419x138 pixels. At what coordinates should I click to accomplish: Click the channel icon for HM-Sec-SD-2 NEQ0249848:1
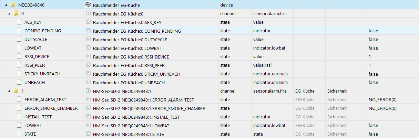click(88, 91)
